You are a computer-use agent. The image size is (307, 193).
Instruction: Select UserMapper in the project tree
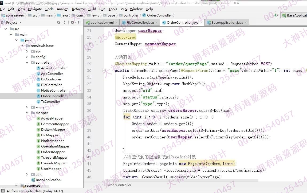point(51,169)
